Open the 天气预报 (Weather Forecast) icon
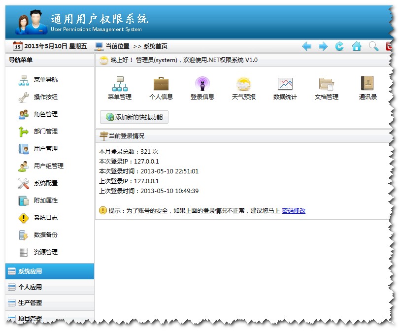This screenshot has height=333, width=403. coord(243,88)
